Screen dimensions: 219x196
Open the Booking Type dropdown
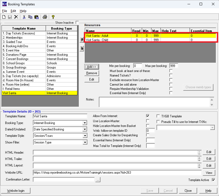pos(85,123)
